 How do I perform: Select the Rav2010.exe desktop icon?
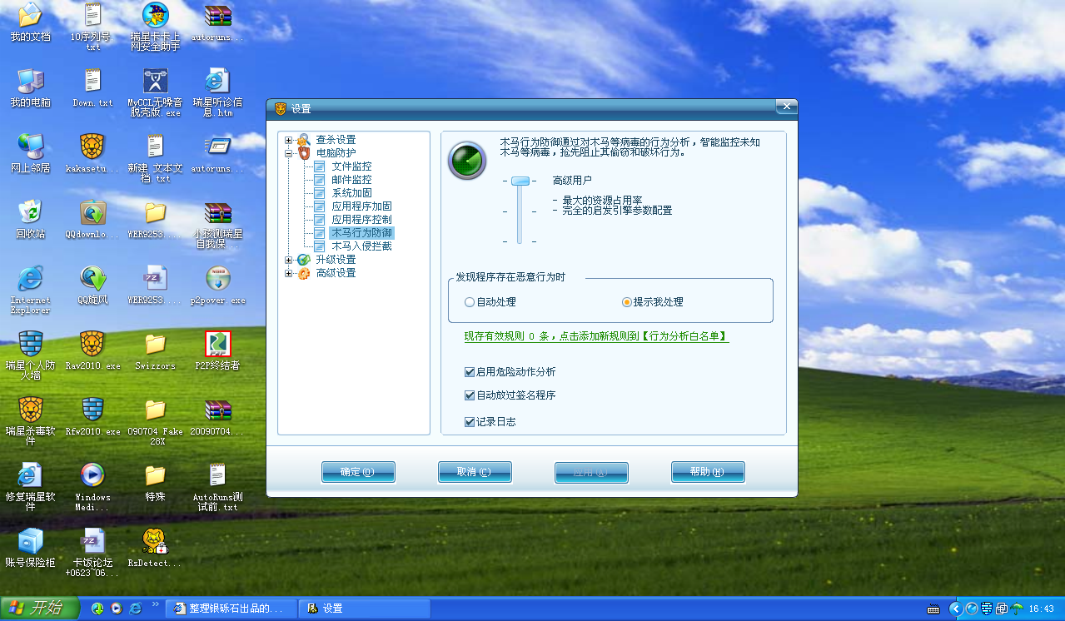(92, 350)
